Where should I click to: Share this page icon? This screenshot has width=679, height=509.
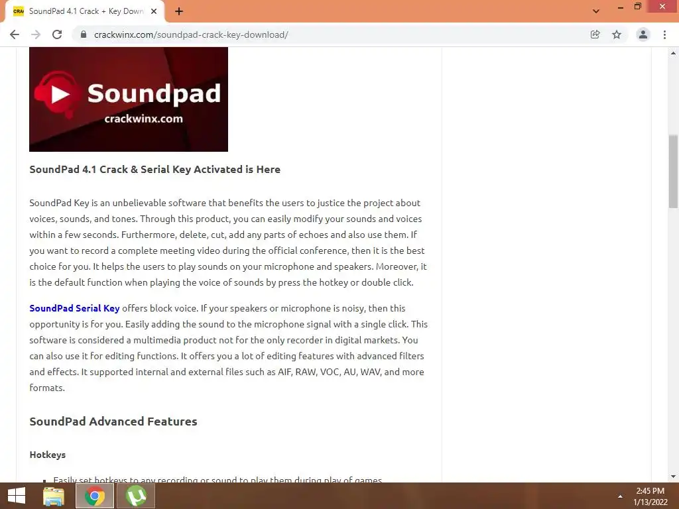[595, 34]
